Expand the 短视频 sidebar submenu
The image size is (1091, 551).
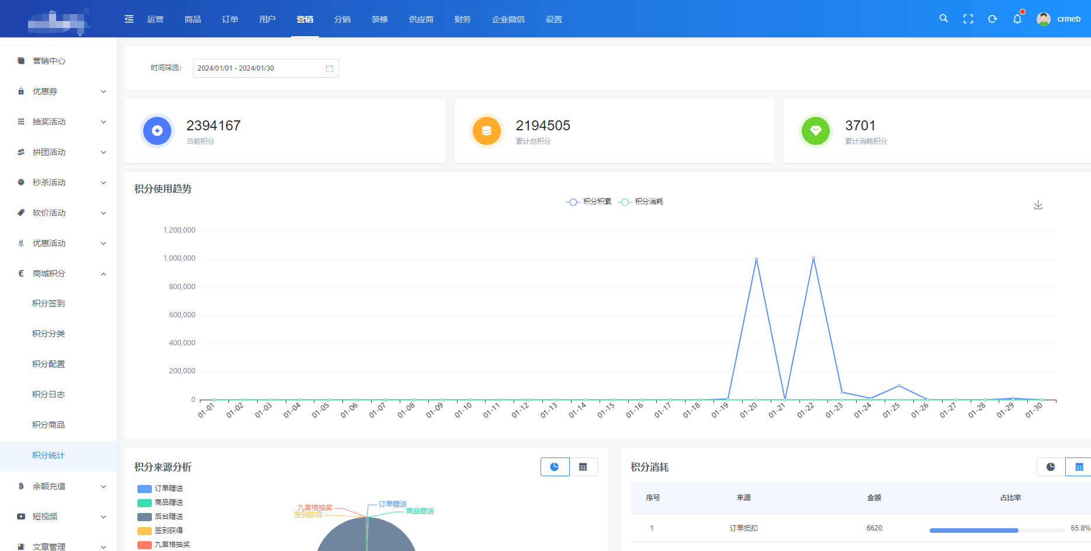coord(103,517)
